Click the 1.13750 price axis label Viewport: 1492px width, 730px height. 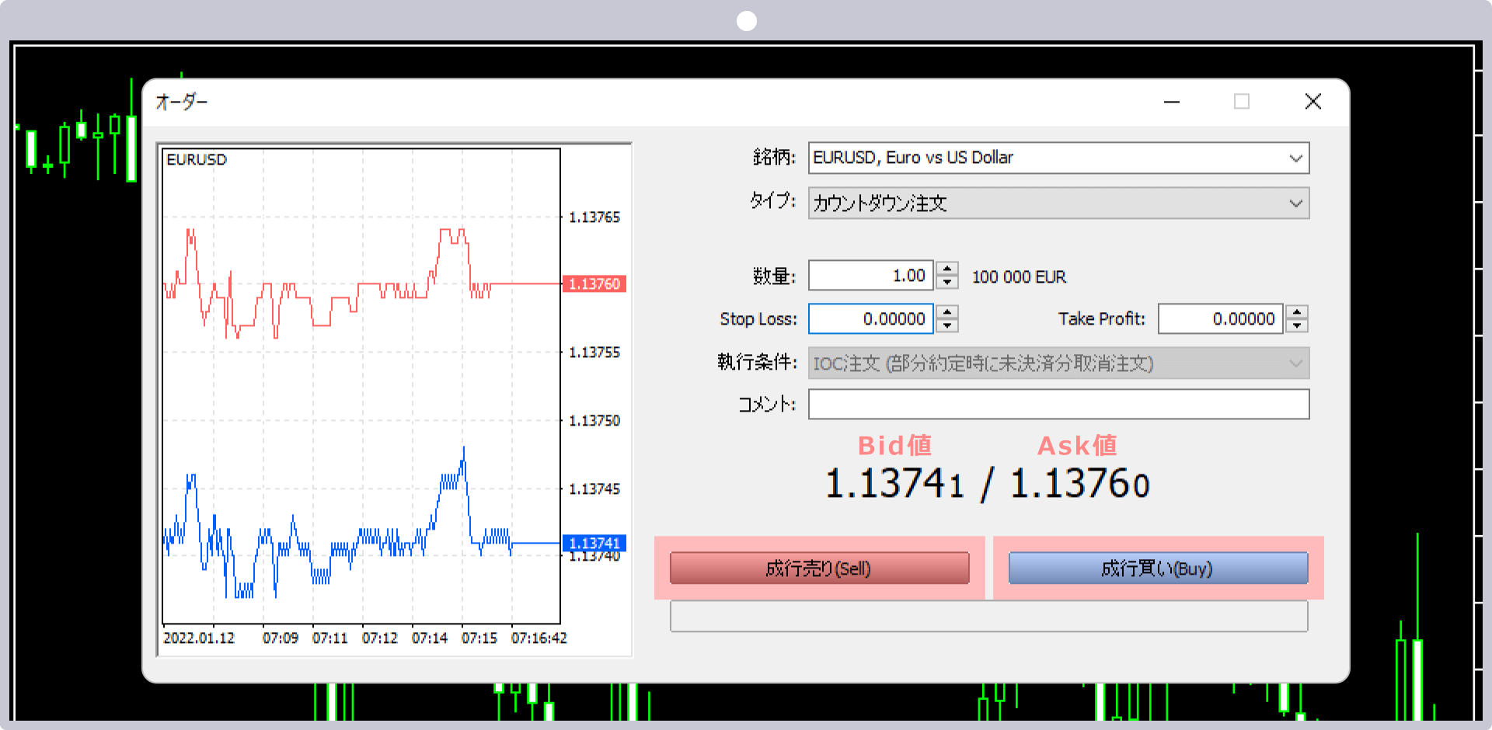[594, 421]
